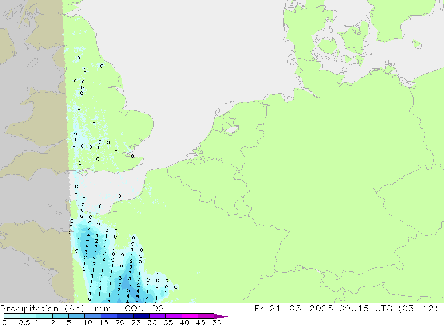Pick the 15–20 mm legend color swatch

(109, 316)
